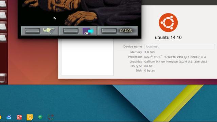Open the Trash in the Ubuntu launcher

tap(3, 78)
